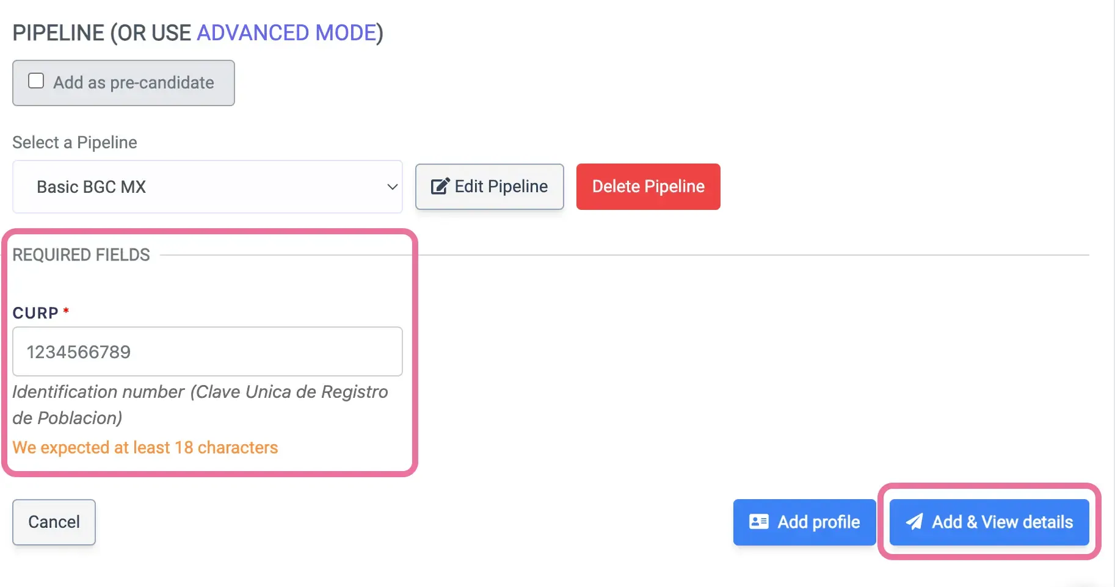This screenshot has width=1115, height=587.
Task: Click the 18 characters warning message
Action: 145,447
